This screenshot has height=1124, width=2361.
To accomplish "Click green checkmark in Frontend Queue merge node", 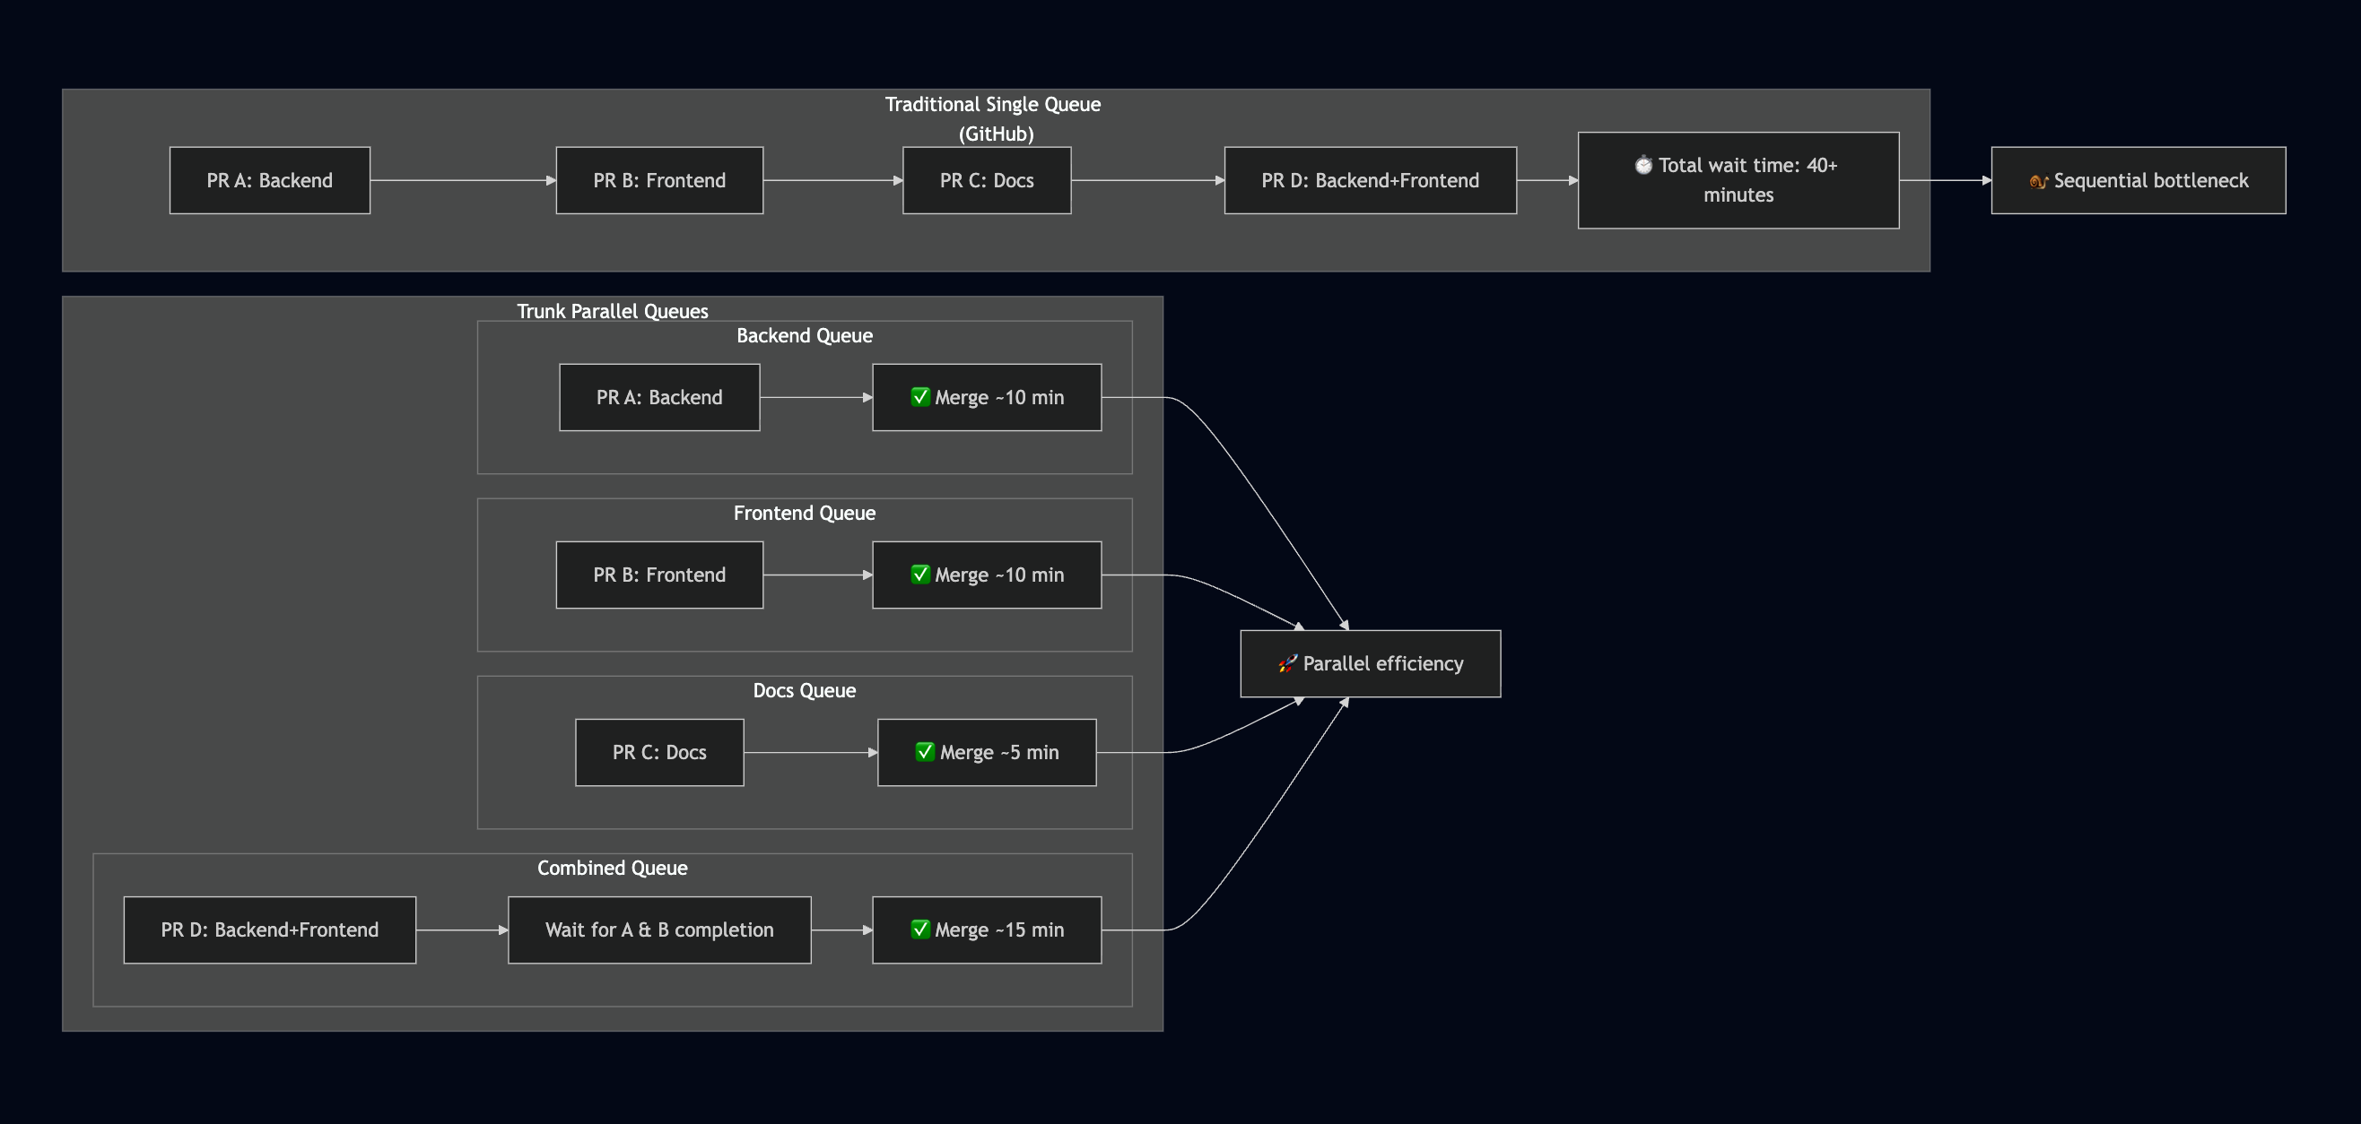I will 920,575.
